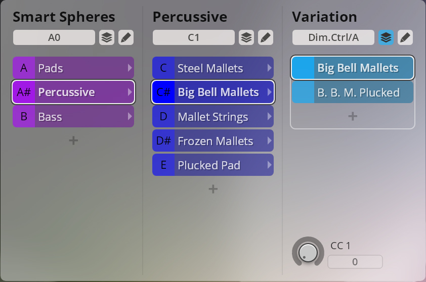
Task: Expand the Steel Mallets arrow
Action: 270,68
